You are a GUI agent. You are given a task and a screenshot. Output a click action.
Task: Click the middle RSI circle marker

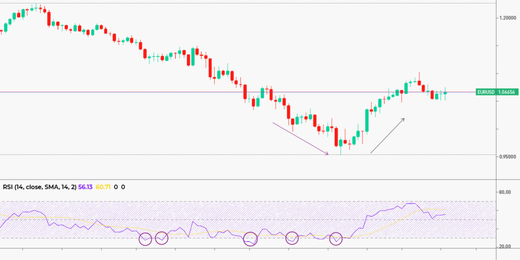[251, 239]
